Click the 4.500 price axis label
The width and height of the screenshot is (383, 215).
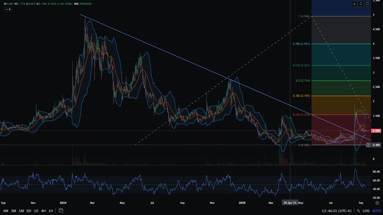click(376, 30)
